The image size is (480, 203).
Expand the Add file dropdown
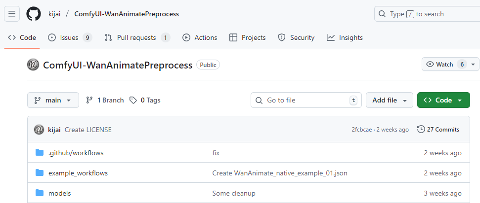coord(390,100)
